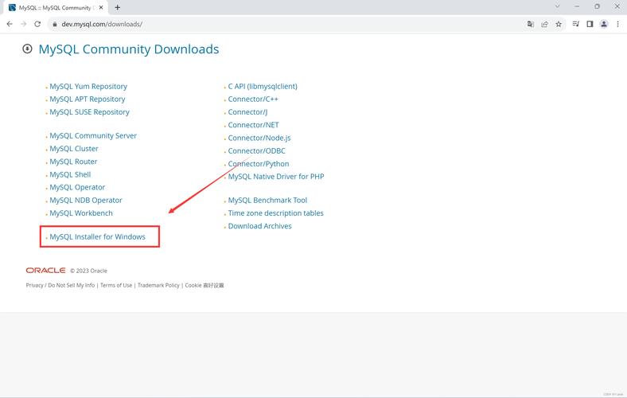
Task: Click the tab search chevron
Action: pyautogui.click(x=557, y=6)
